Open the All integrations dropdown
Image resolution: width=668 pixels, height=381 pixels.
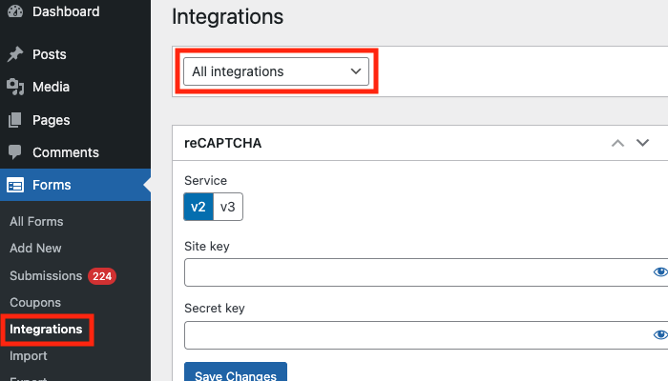pyautogui.click(x=276, y=71)
